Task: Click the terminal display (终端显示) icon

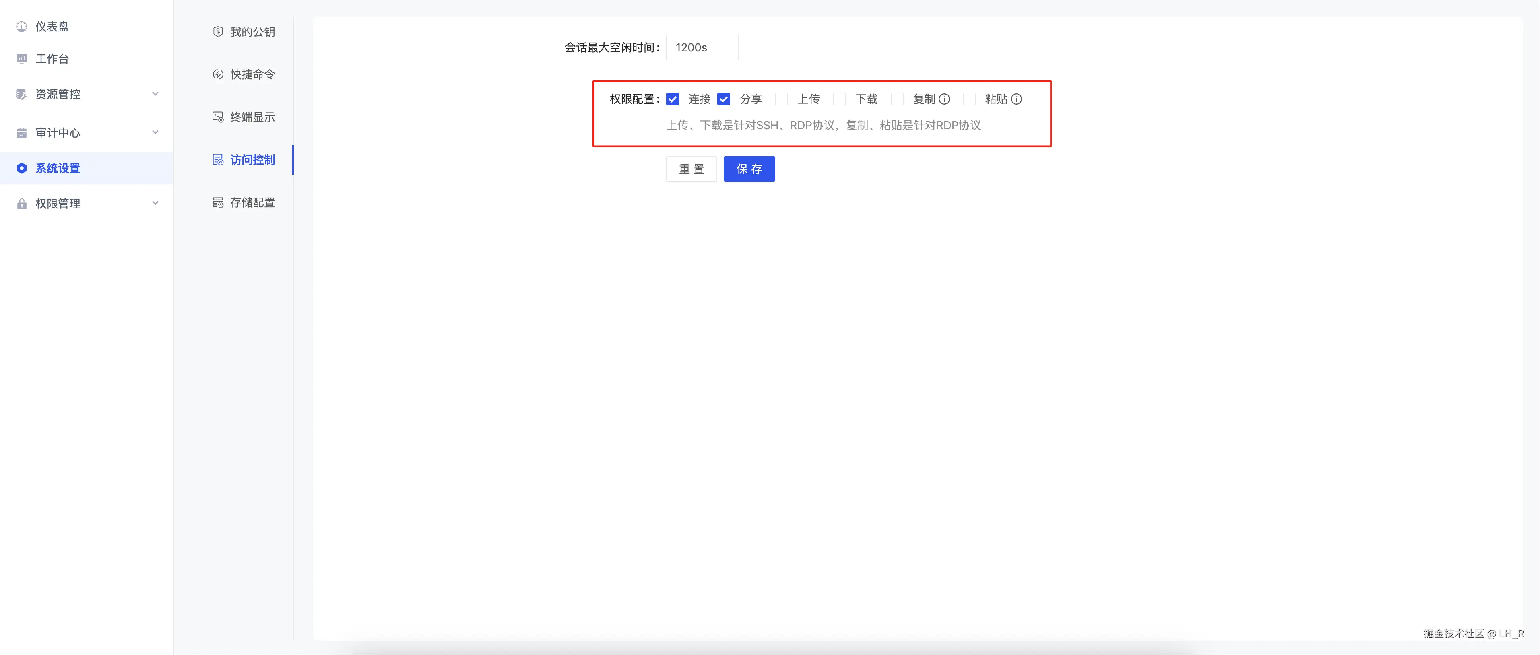Action: tap(218, 117)
